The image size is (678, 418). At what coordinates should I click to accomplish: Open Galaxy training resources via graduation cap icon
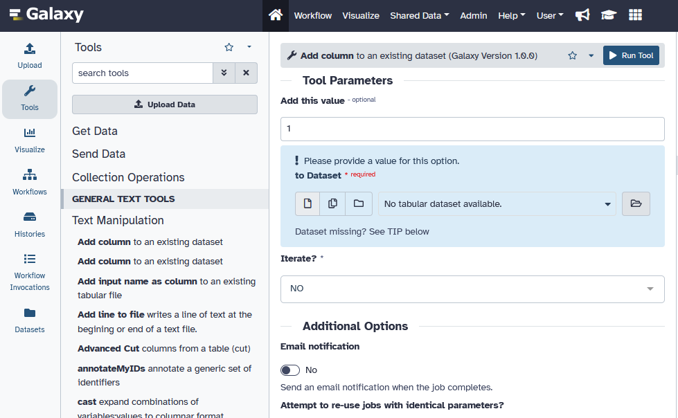(609, 15)
